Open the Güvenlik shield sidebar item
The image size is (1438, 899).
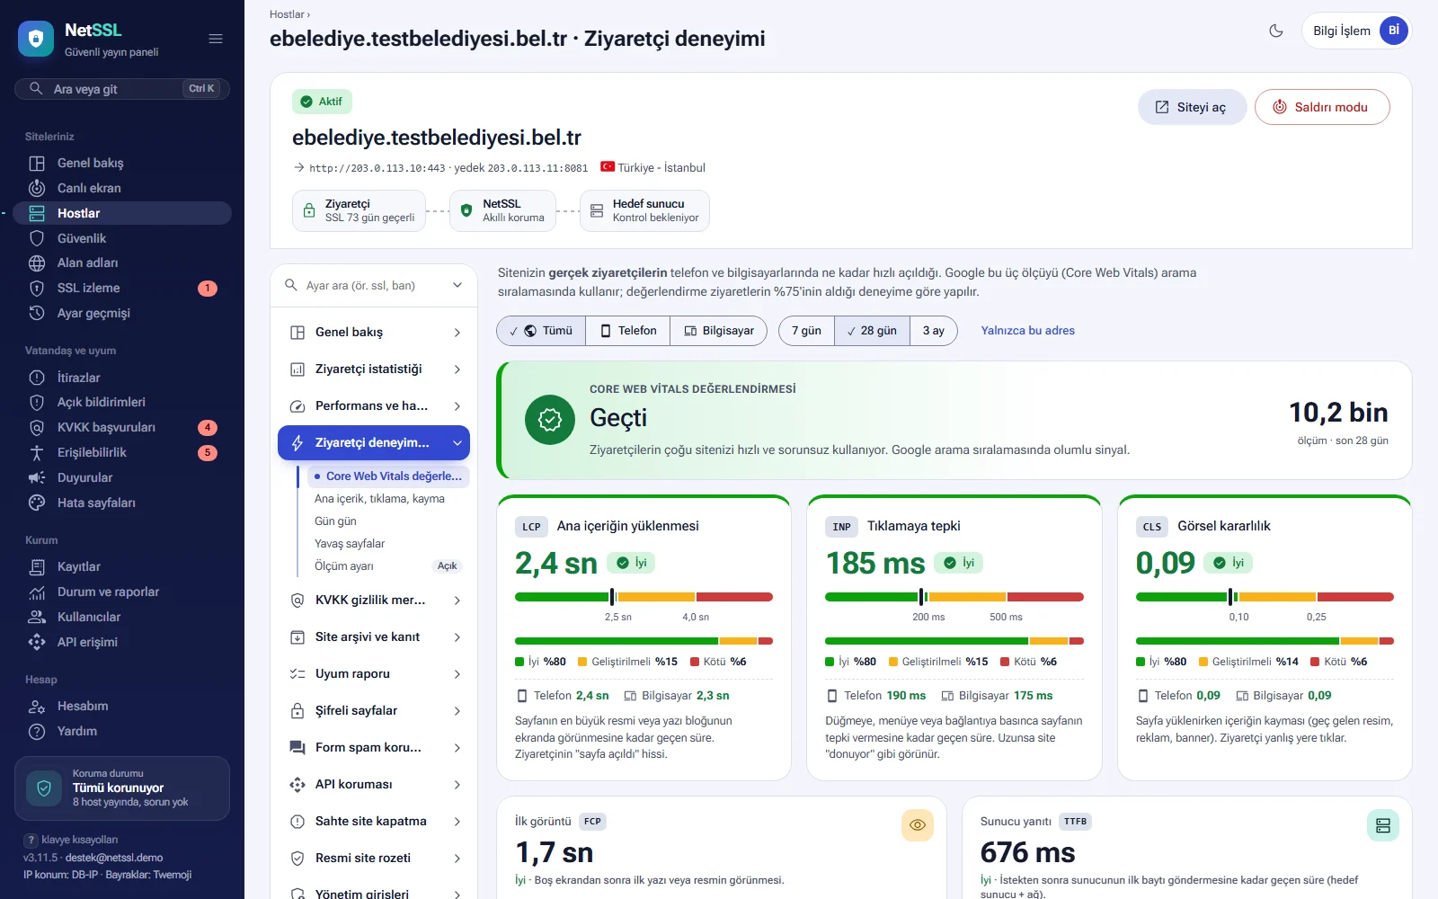pos(122,238)
